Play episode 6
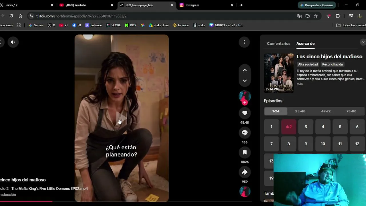The width and height of the screenshot is (366, 206). coord(357,127)
